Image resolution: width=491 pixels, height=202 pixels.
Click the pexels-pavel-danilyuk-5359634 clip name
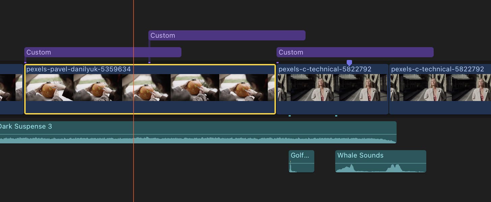79,69
